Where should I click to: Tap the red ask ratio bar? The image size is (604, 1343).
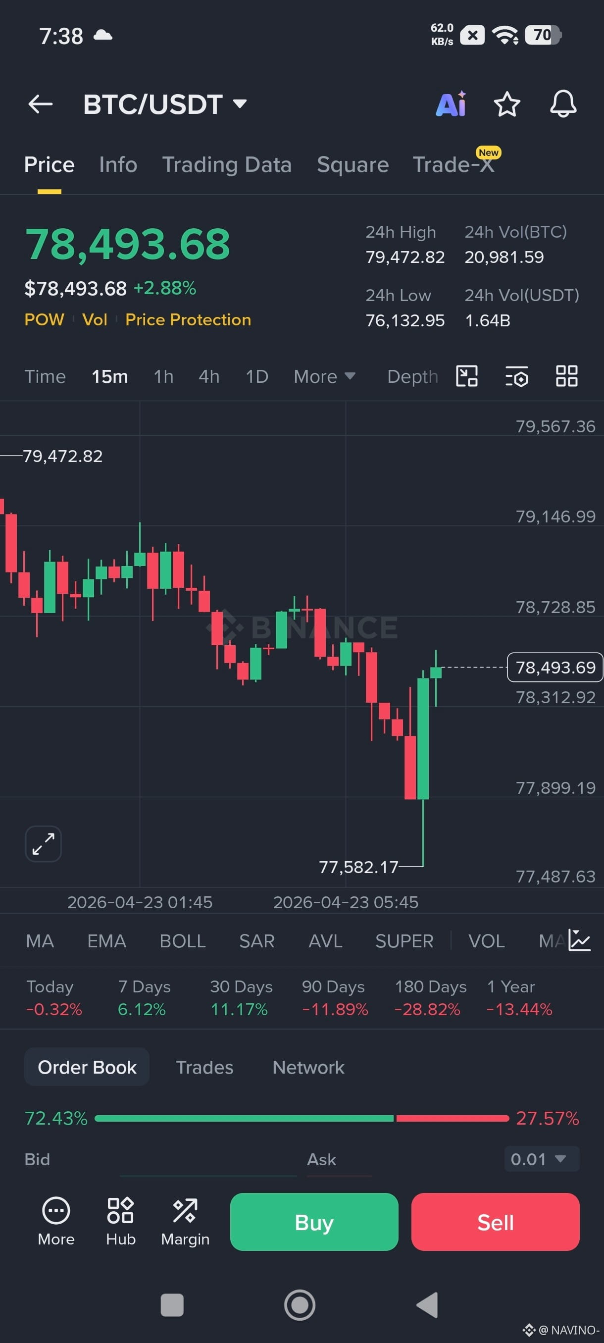pyautogui.click(x=453, y=1118)
